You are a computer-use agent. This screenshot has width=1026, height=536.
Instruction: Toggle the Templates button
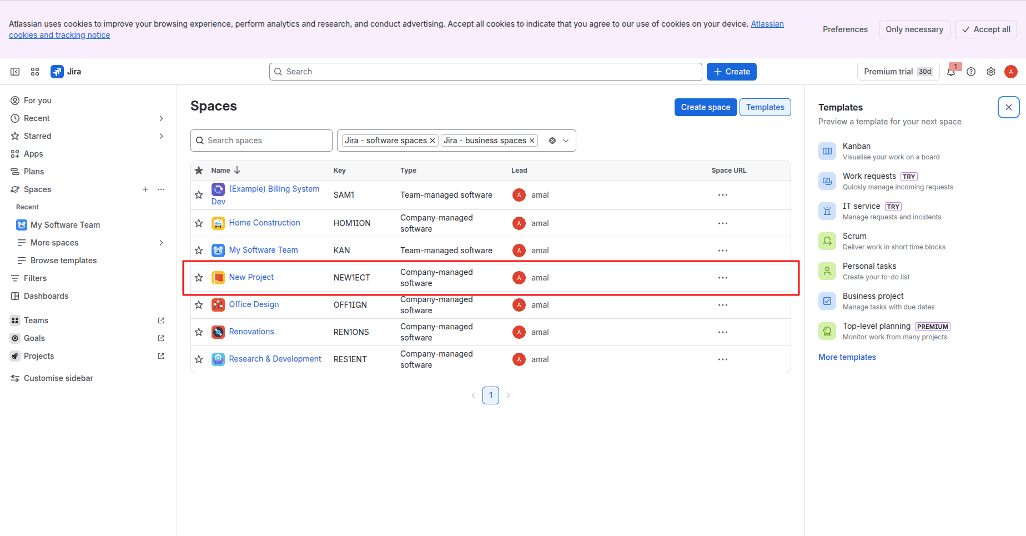[x=765, y=107]
